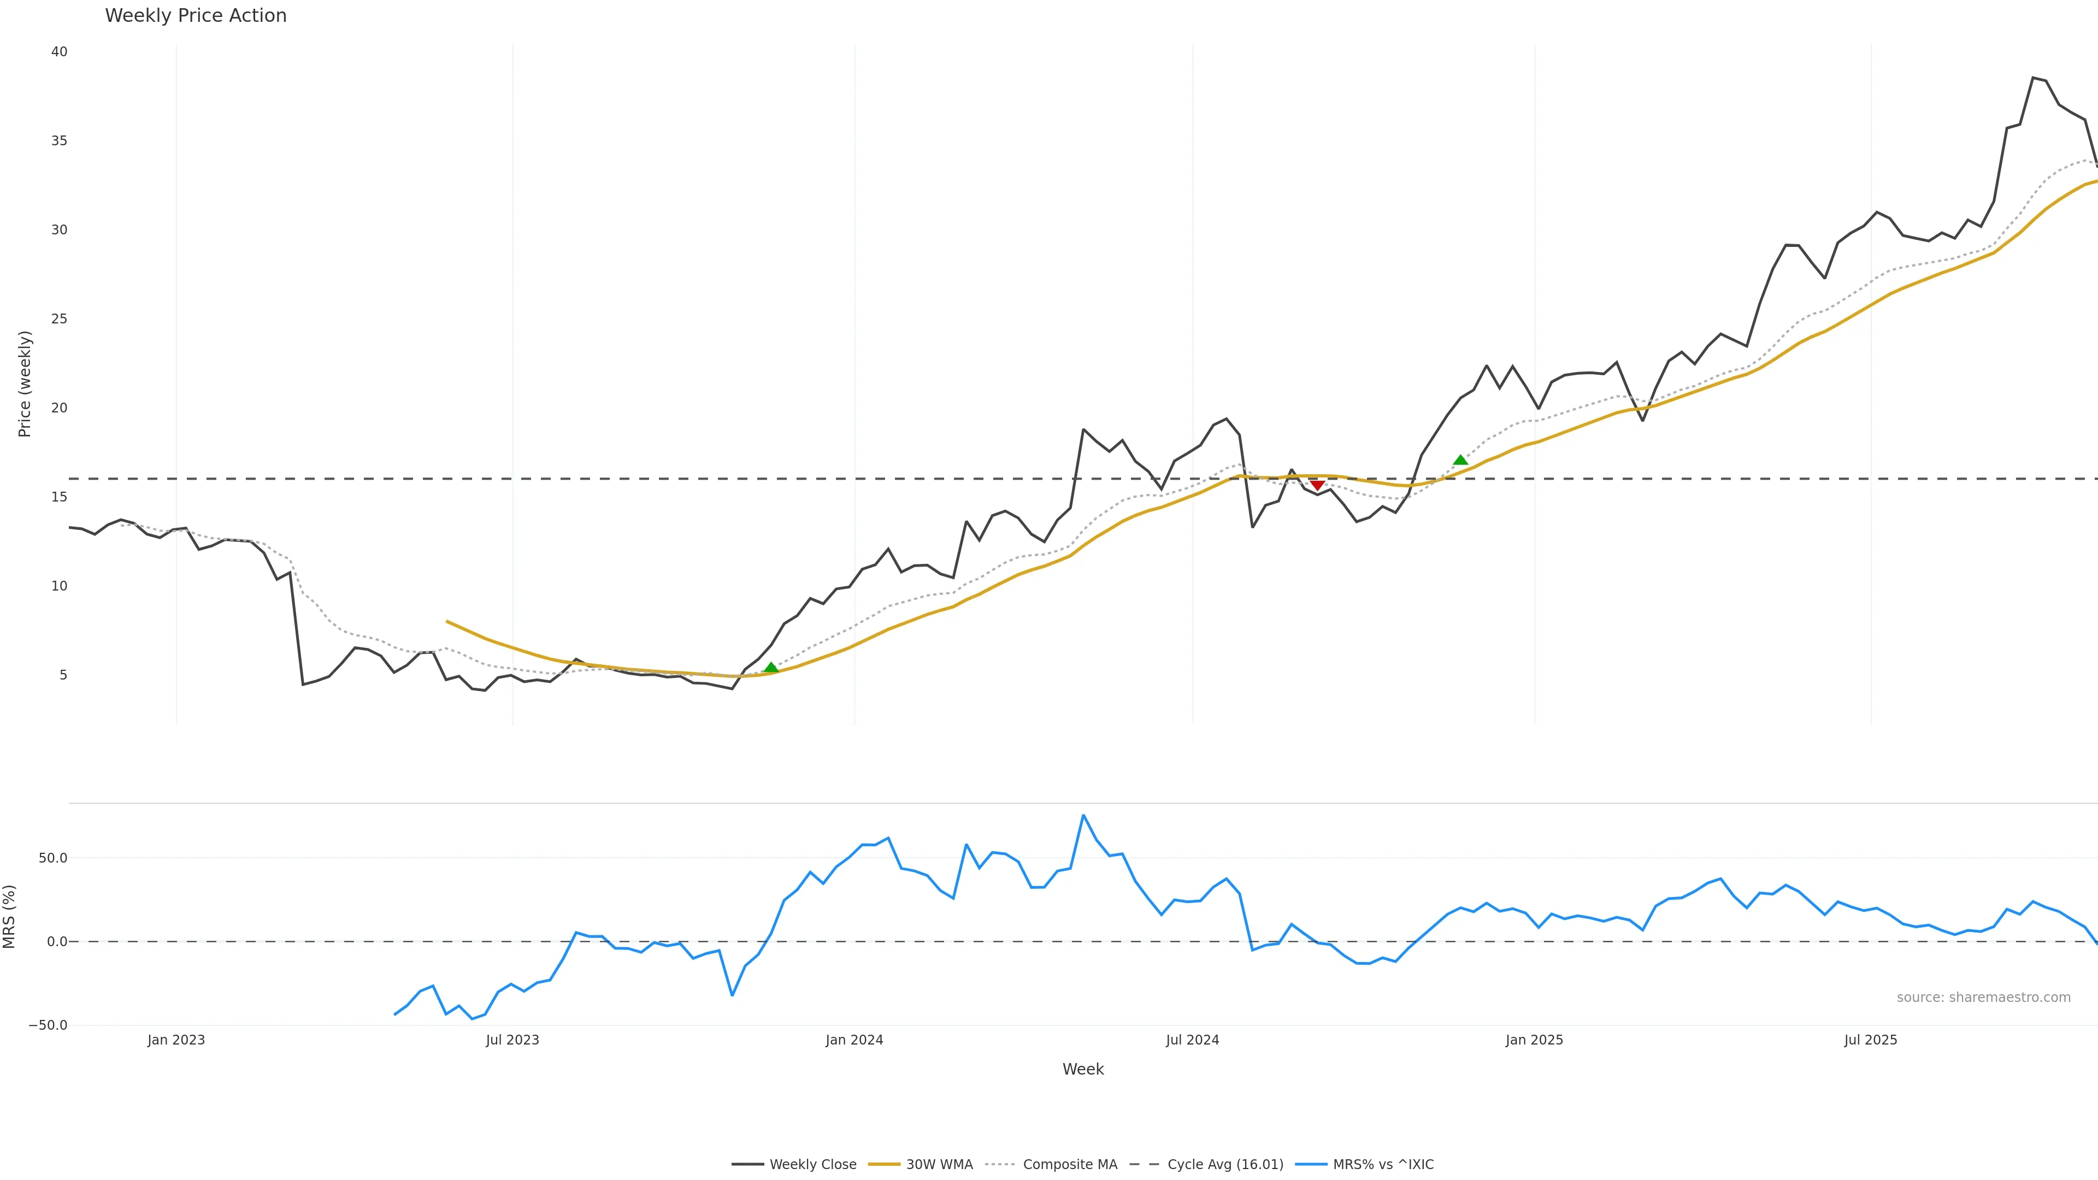Click the Weekly Price Action chart title
This screenshot has height=1180, width=2098.
tap(196, 15)
